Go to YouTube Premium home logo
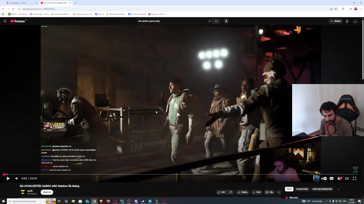Screen dimensions: 364x204 coord(18,21)
